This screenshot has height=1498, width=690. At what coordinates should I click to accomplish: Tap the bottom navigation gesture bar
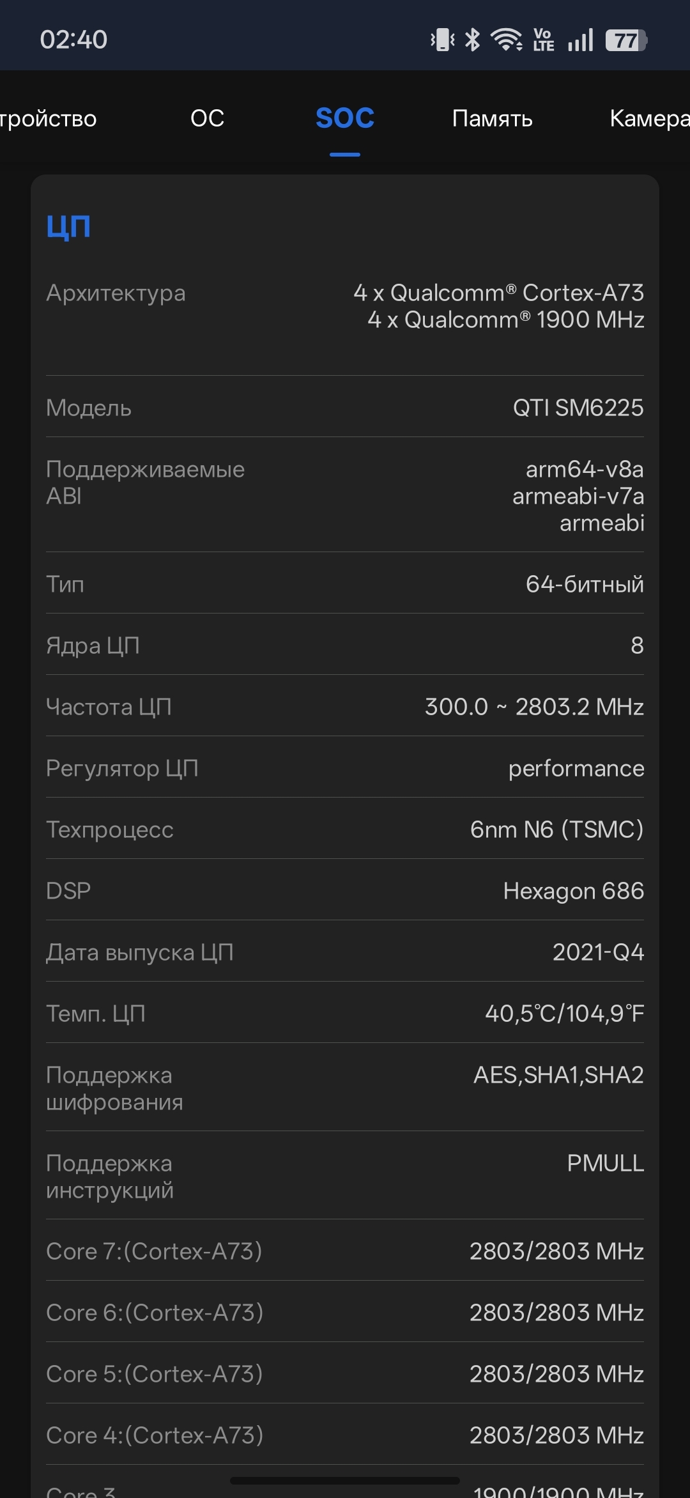click(345, 1480)
